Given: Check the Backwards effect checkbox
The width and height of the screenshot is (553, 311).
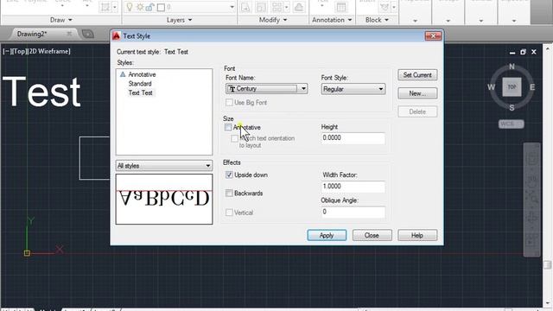Looking at the screenshot, I should pyautogui.click(x=229, y=194).
